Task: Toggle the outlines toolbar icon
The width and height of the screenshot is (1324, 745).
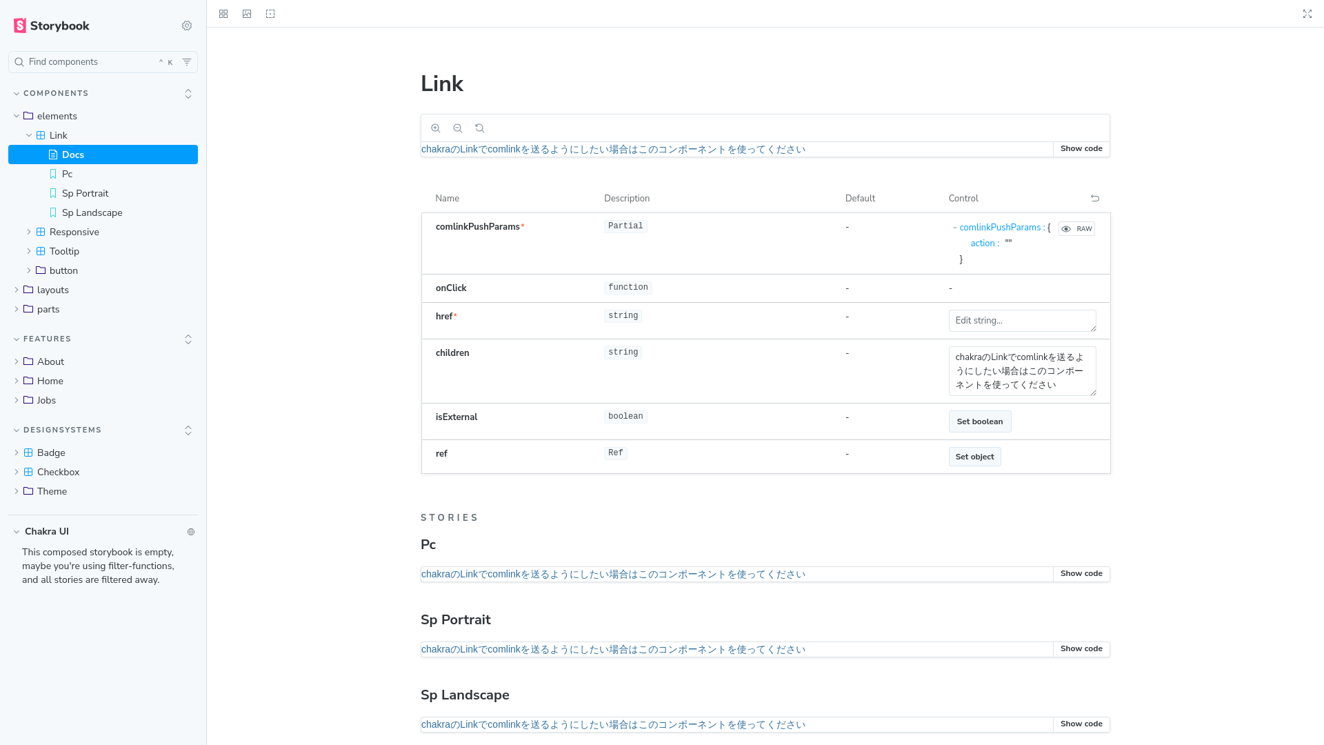Action: coord(270,14)
